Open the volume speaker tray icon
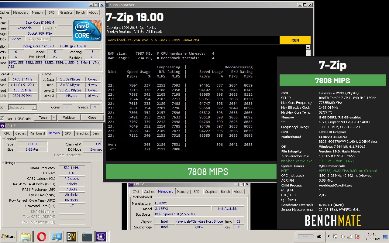This screenshot has width=389, height=243. coord(343,237)
